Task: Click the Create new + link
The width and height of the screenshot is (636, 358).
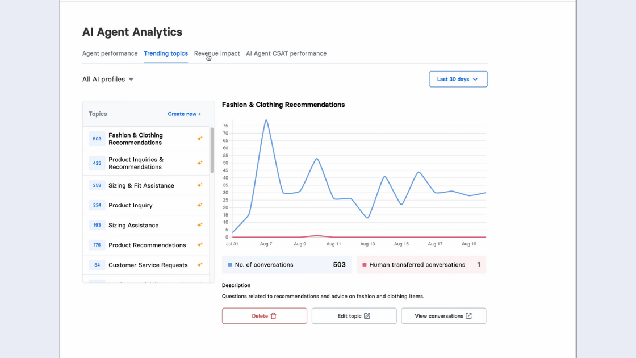Action: 184,114
